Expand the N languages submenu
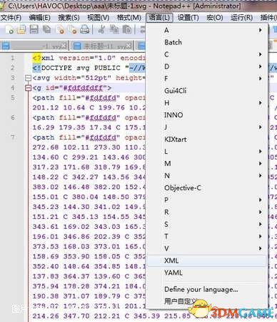 click(x=206, y=175)
